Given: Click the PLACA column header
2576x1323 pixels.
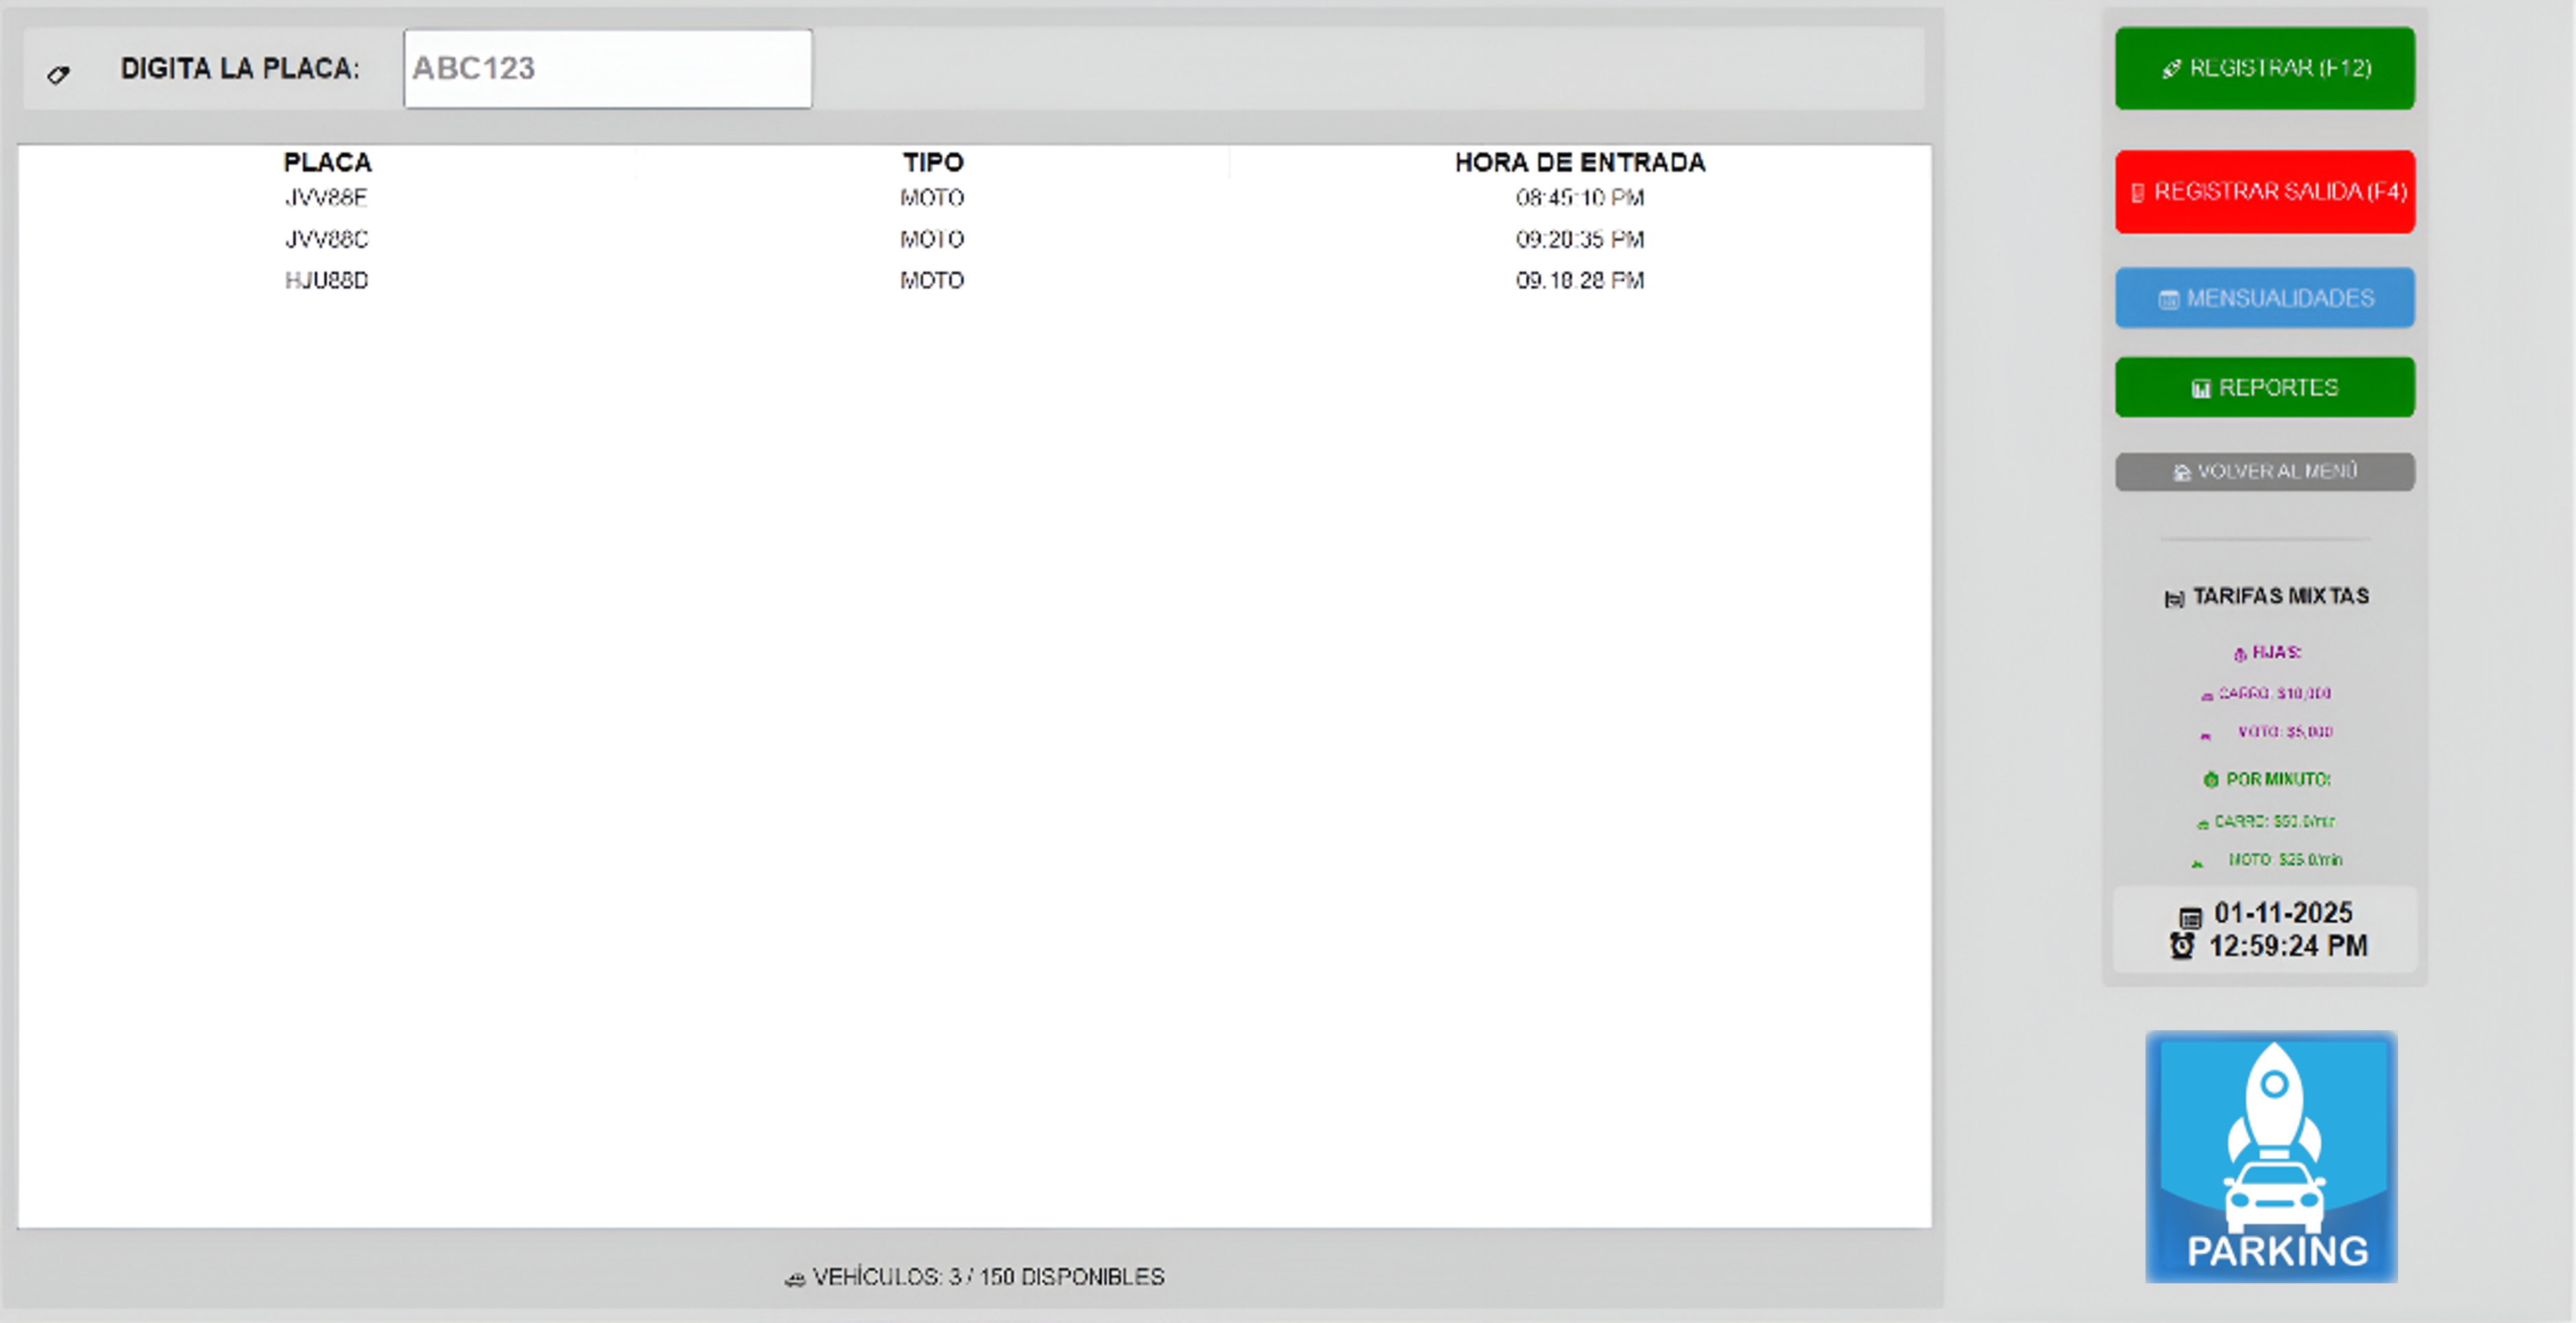Looking at the screenshot, I should point(327,162).
